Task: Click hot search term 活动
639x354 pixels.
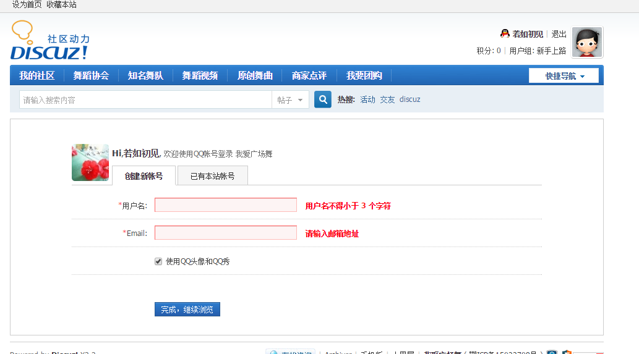Action: coord(367,99)
